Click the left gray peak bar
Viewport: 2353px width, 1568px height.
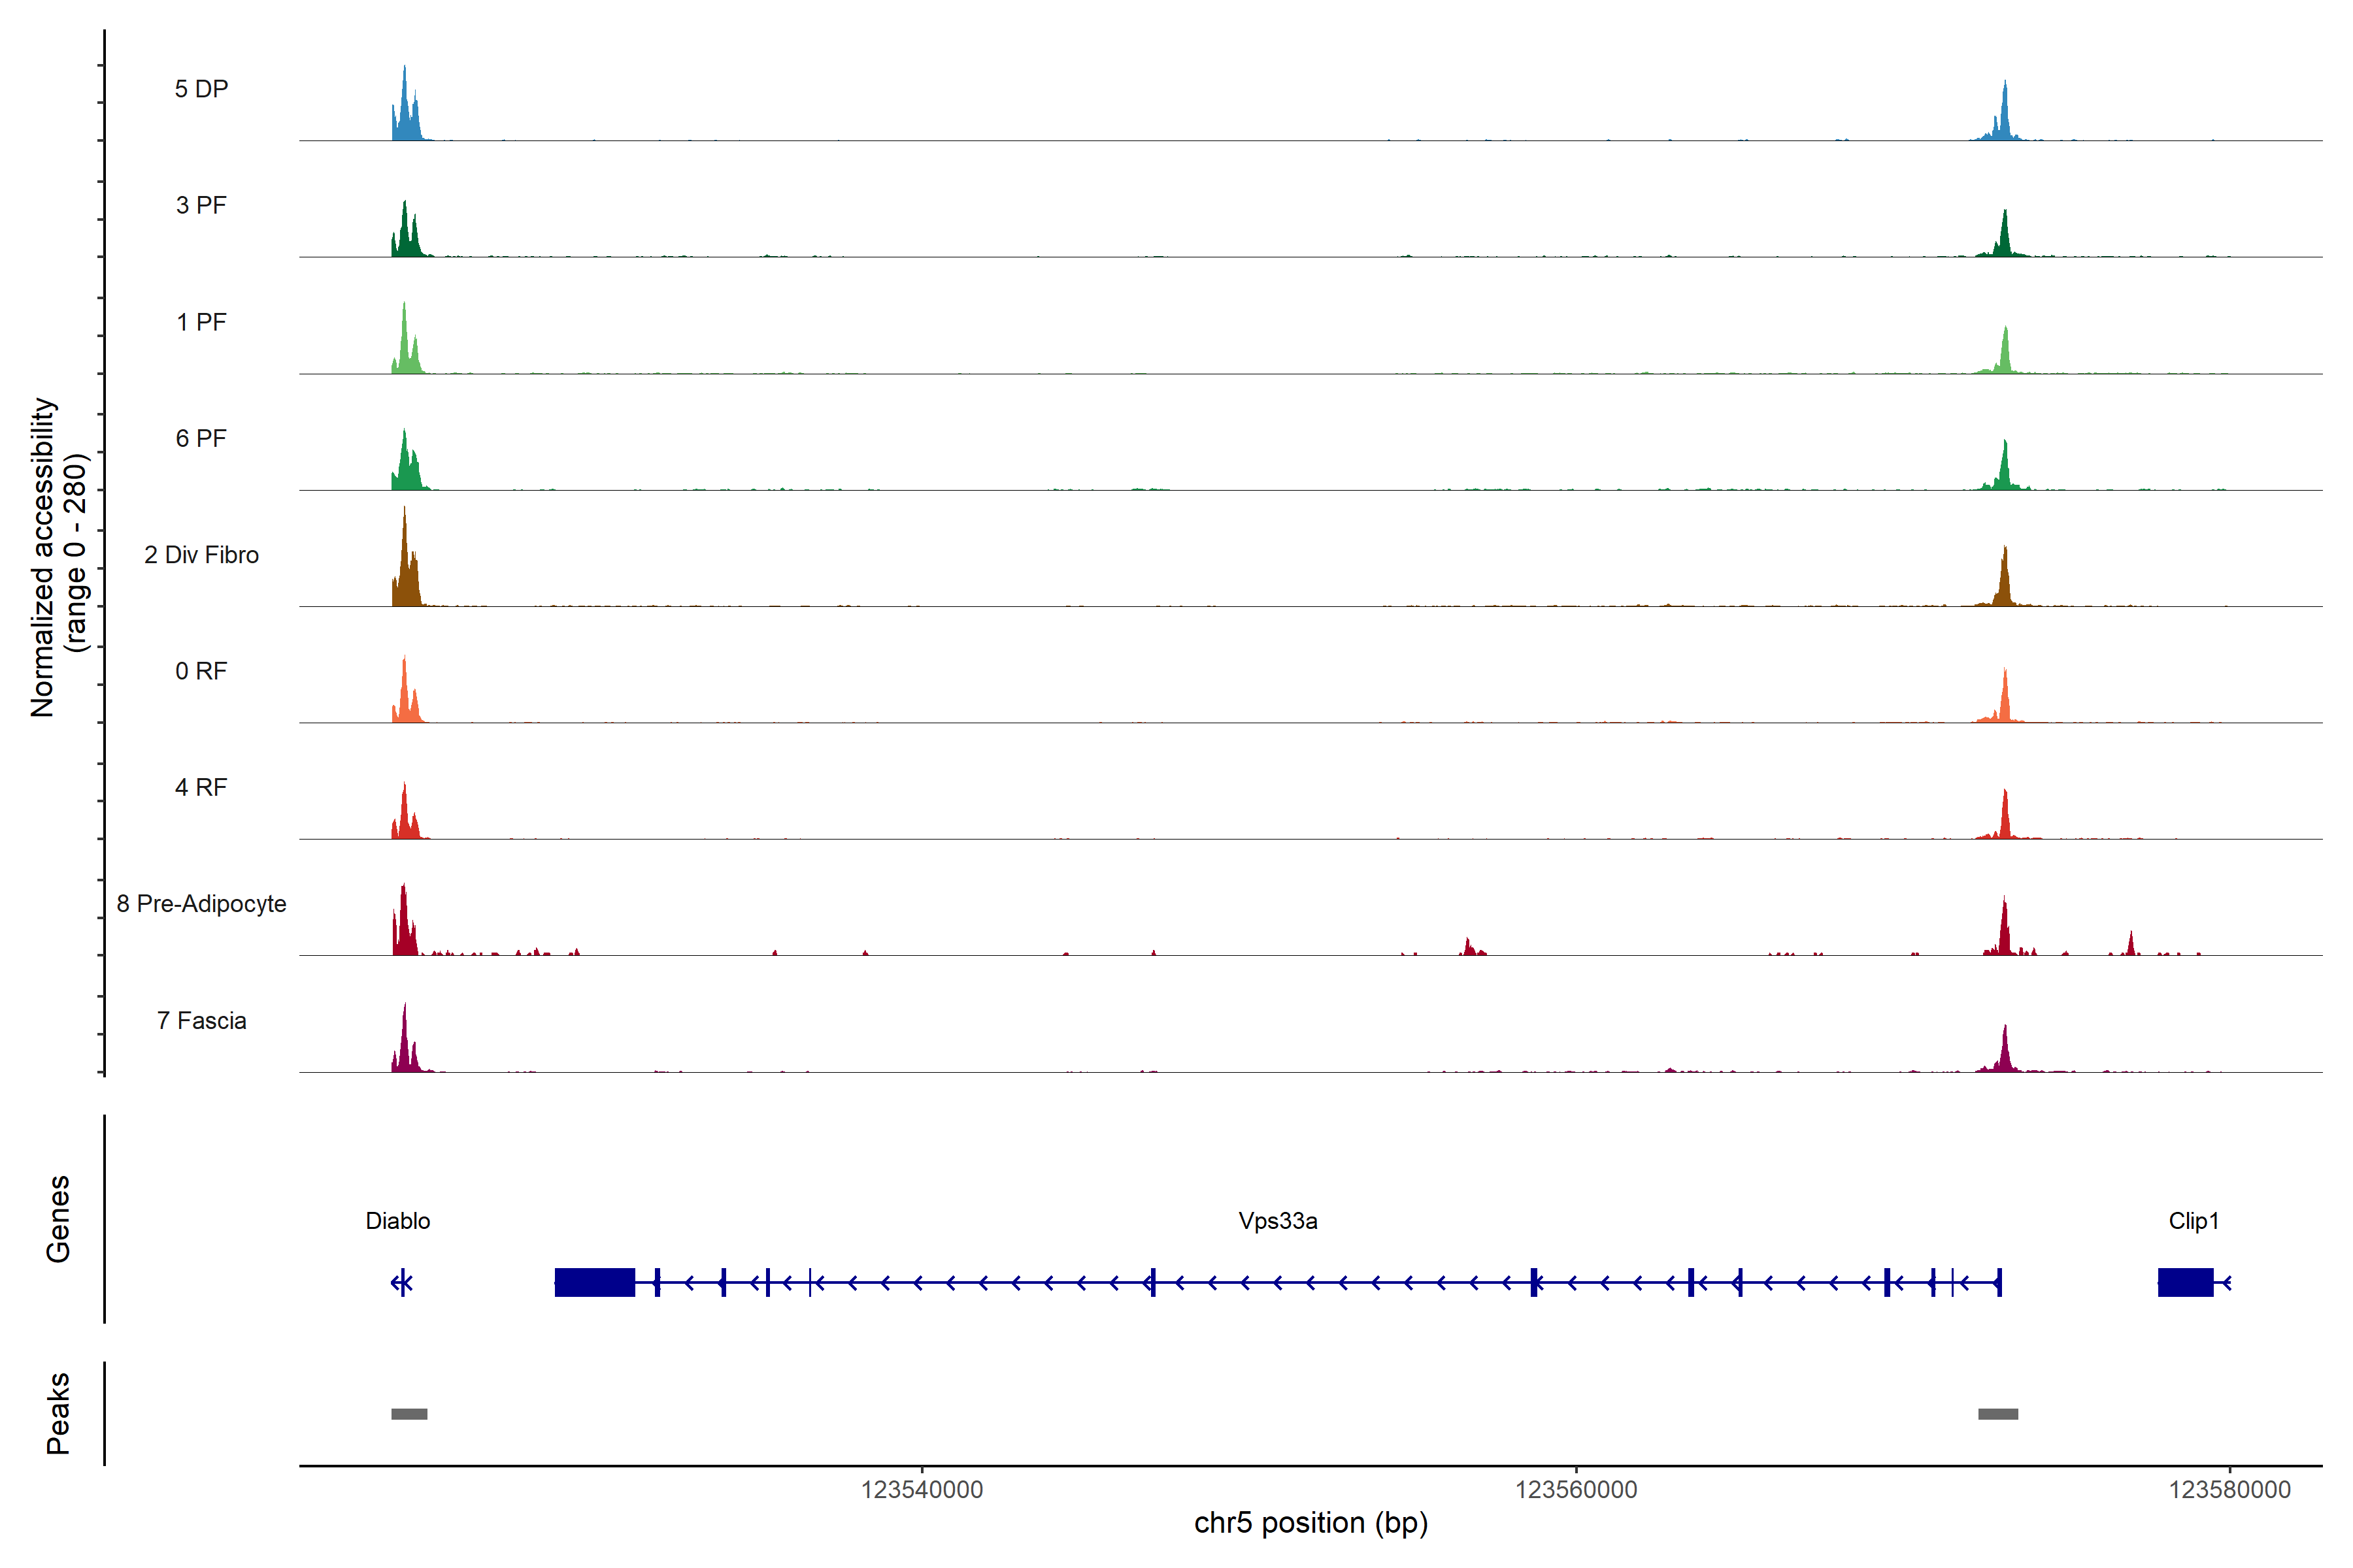point(409,1414)
